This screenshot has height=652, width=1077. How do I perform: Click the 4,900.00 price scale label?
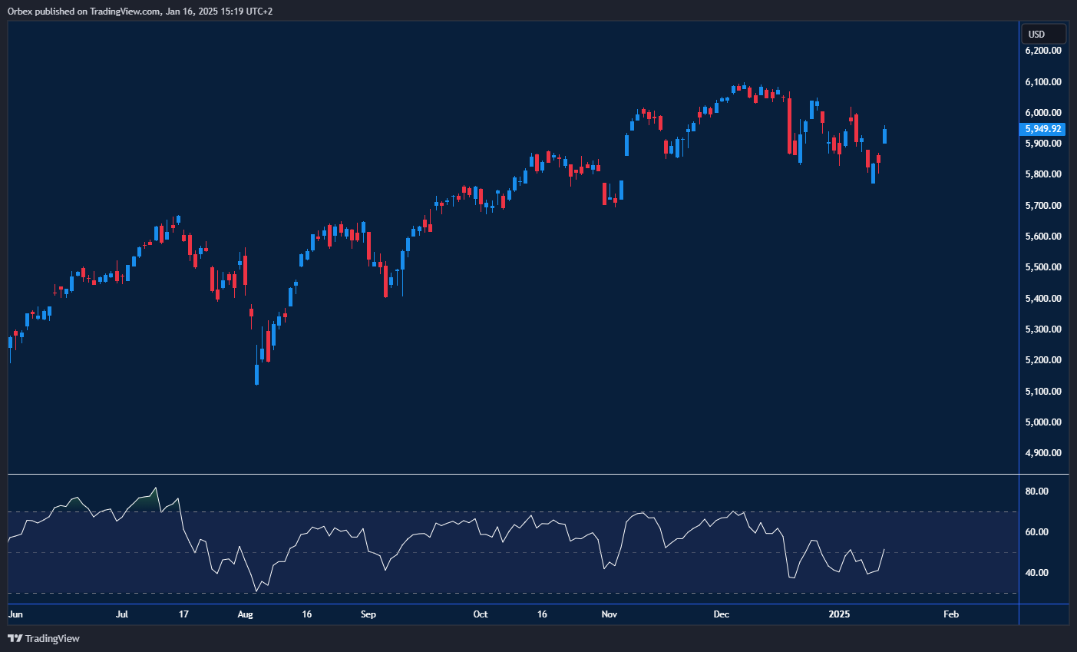pos(1043,453)
